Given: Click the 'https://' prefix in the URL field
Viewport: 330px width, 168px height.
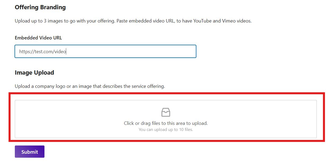Looking at the screenshot, I should tap(27, 52).
